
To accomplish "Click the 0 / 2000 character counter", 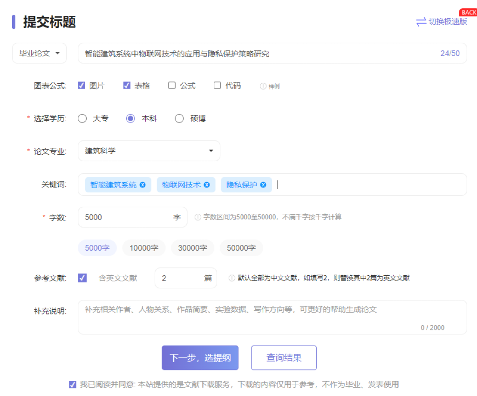I will pos(432,328).
